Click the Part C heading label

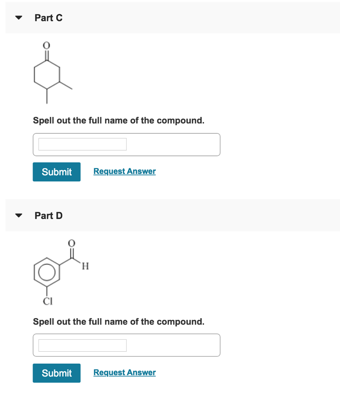tap(48, 17)
